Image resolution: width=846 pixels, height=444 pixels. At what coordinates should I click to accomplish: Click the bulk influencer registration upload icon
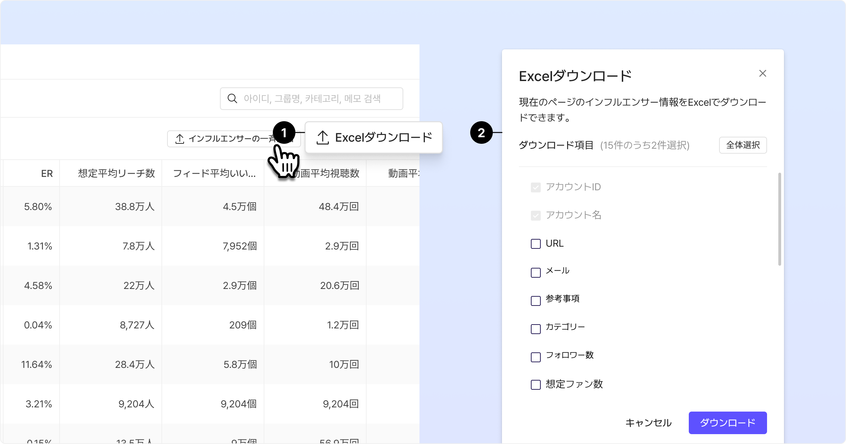point(180,139)
